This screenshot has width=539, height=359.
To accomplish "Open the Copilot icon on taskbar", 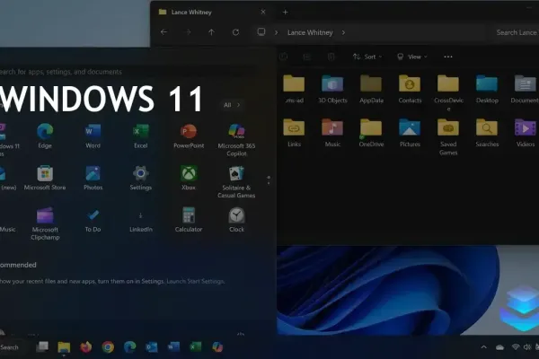I will [x=217, y=347].
